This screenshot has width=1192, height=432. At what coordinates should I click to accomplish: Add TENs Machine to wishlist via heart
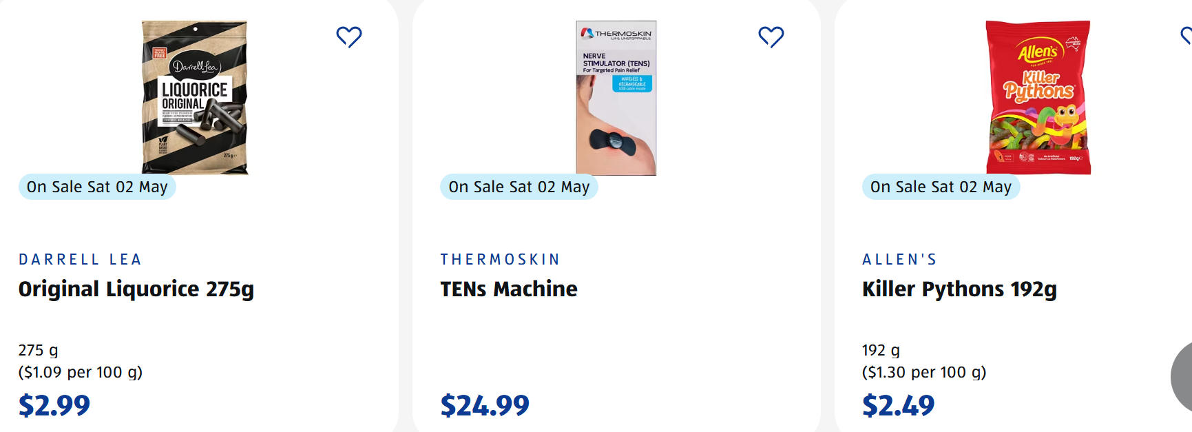(771, 37)
